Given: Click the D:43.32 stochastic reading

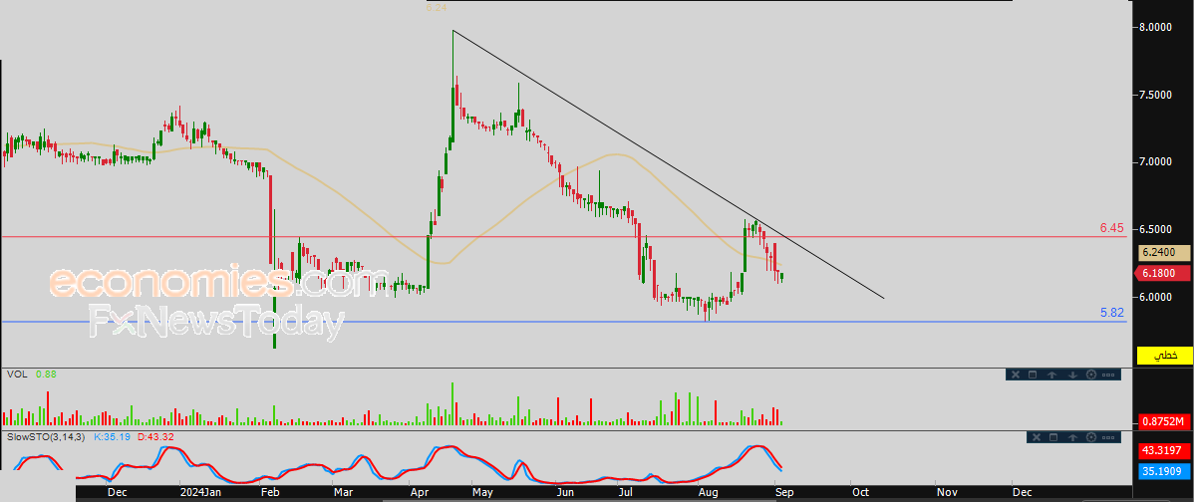Looking at the screenshot, I should coord(154,437).
